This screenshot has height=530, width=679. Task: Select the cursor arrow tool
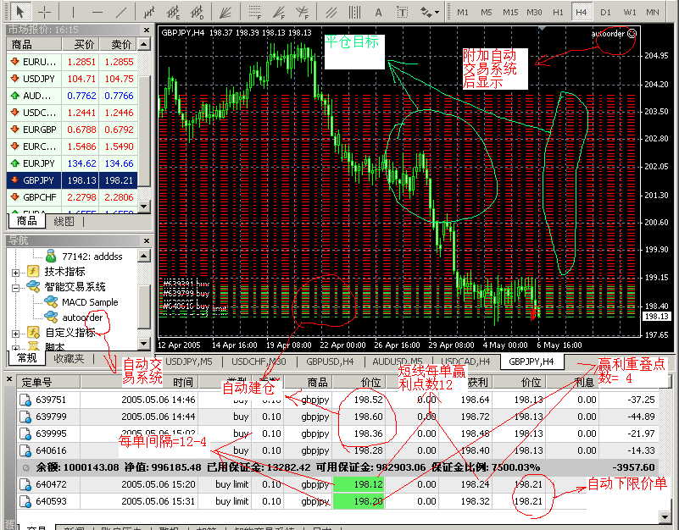pos(20,12)
